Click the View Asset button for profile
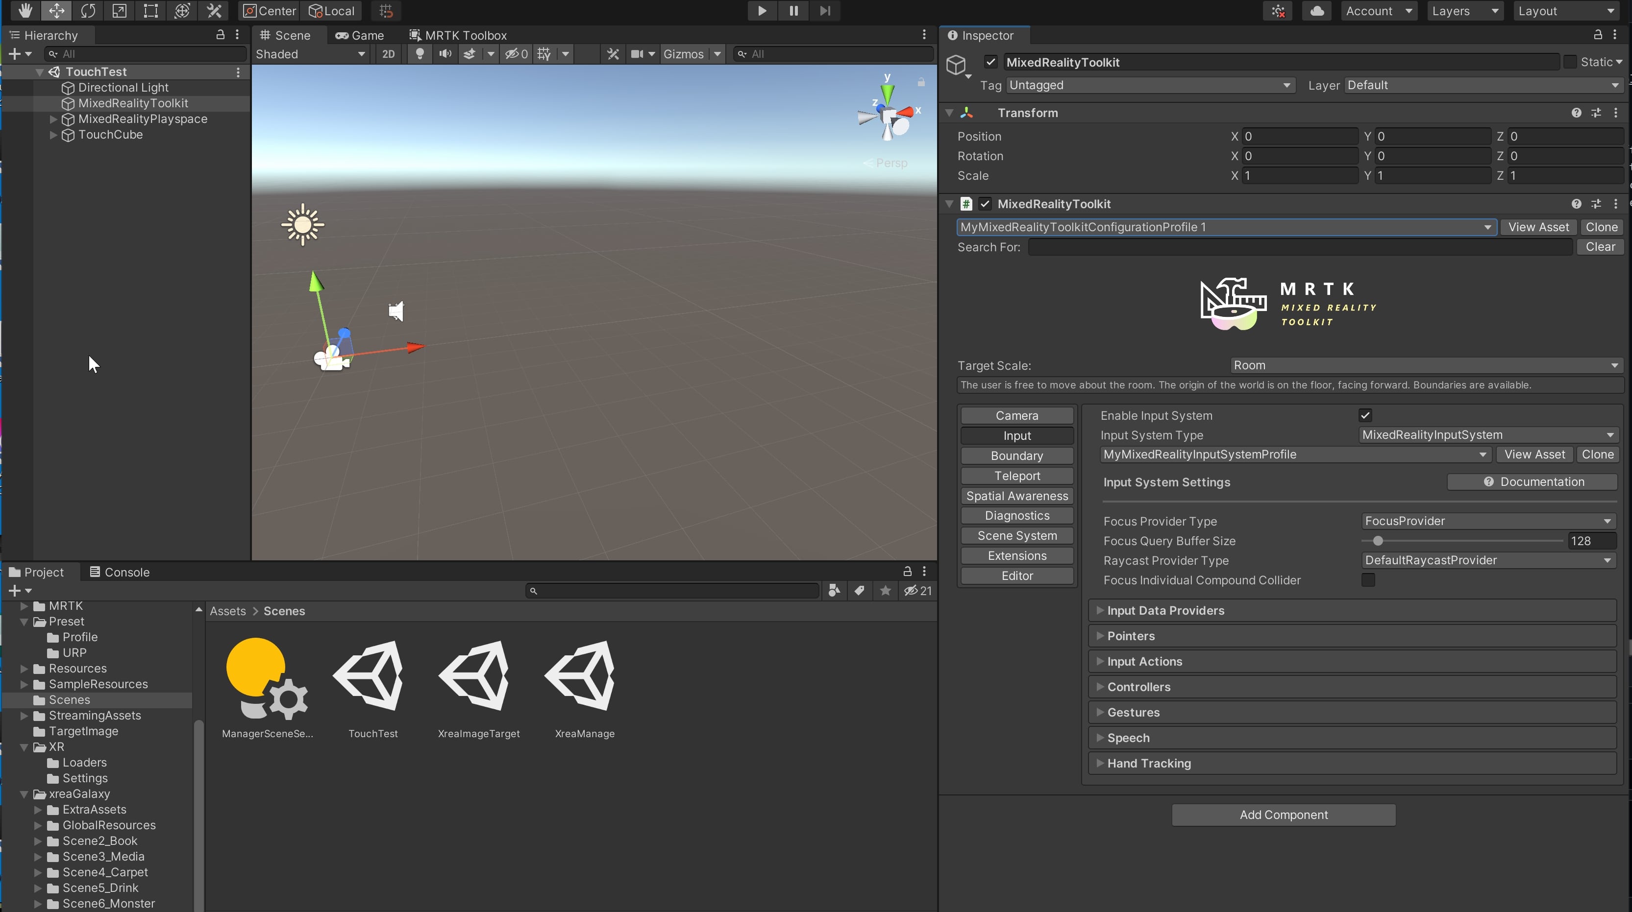 [x=1535, y=226]
